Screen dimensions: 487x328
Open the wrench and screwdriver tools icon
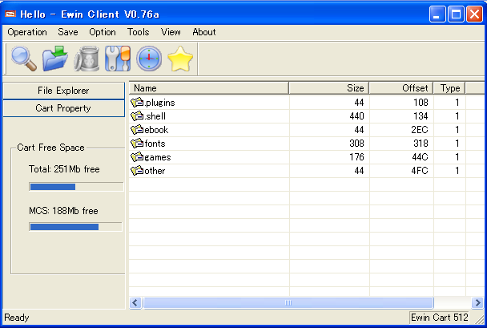118,59
